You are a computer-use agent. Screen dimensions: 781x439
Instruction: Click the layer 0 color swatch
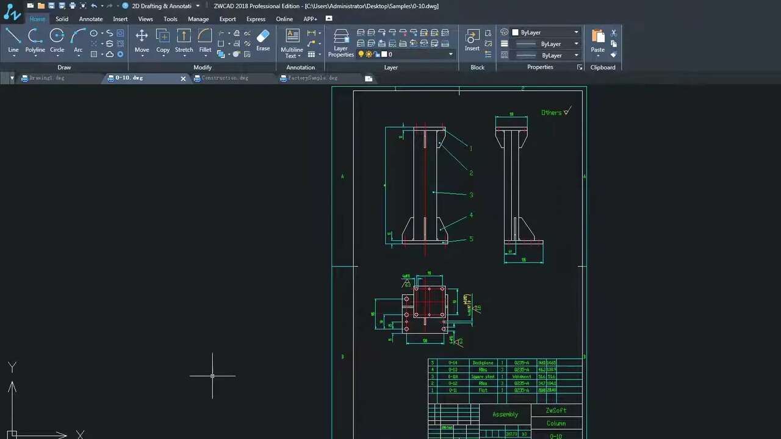click(x=384, y=54)
